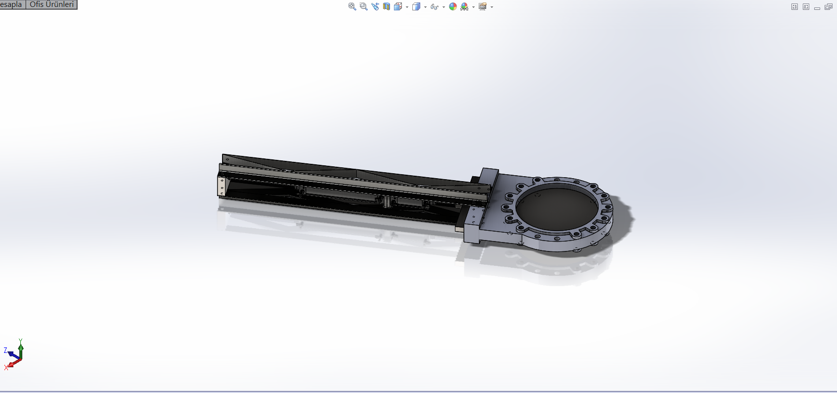Expand the Hide/Show Items dropdown arrow
The height and width of the screenshot is (393, 837).
[444, 7]
